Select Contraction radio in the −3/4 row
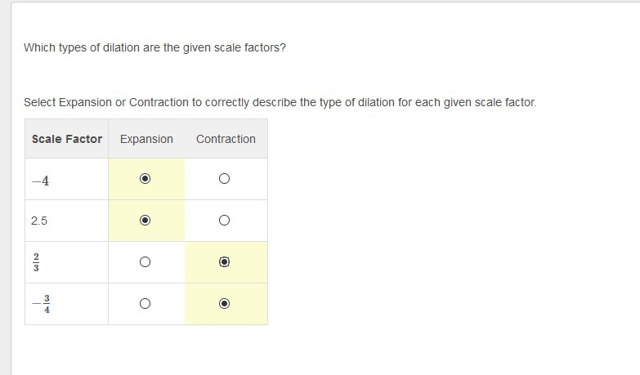The height and width of the screenshot is (375, 640). (x=225, y=304)
